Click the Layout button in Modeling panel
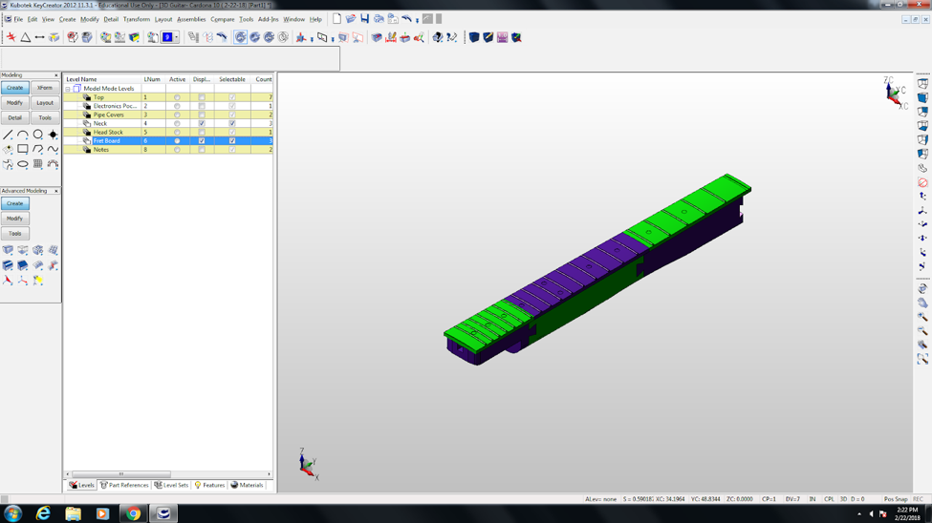932x523 pixels. 45,103
